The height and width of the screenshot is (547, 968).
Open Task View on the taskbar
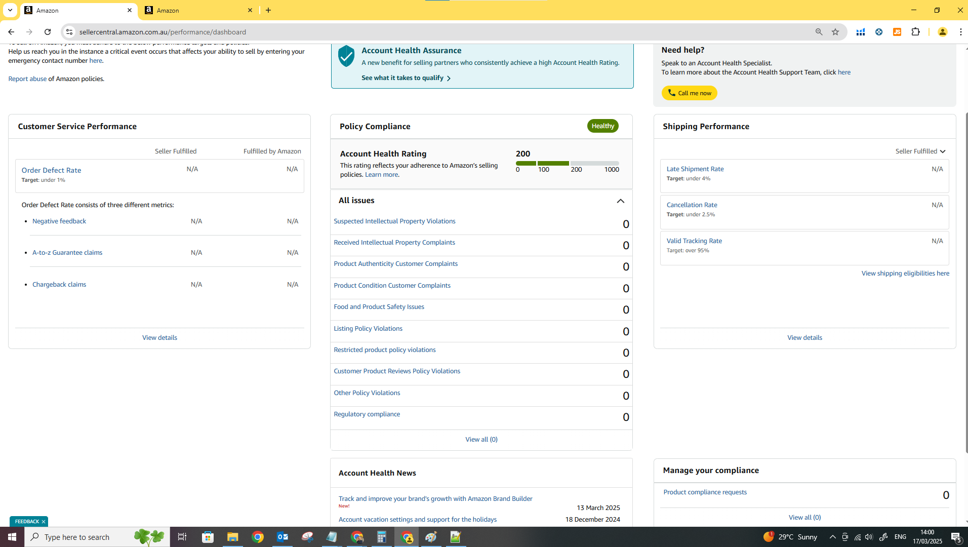(x=182, y=537)
